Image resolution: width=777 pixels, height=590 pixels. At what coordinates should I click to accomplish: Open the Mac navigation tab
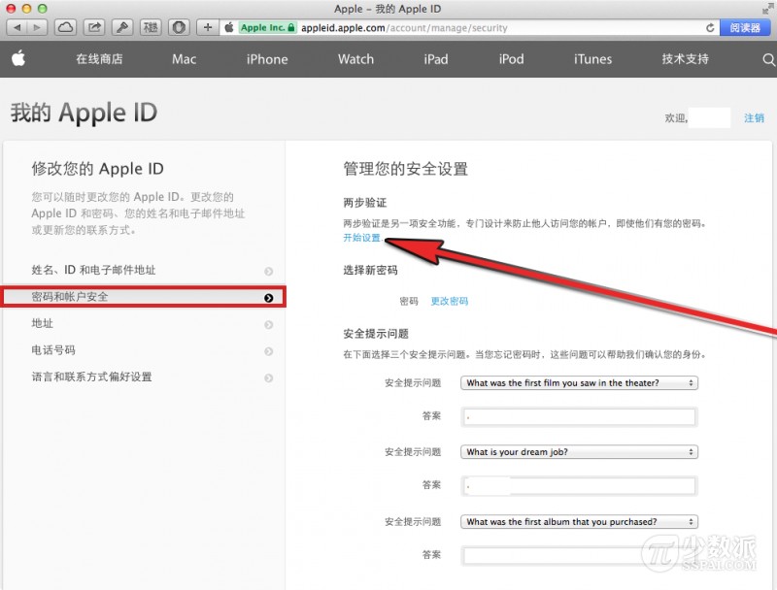(184, 59)
